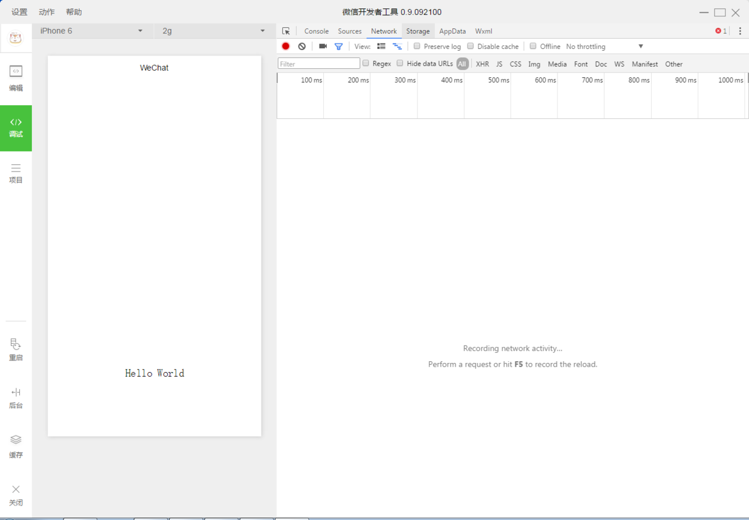Filter requests by WS type
The width and height of the screenshot is (749, 520).
(x=619, y=64)
